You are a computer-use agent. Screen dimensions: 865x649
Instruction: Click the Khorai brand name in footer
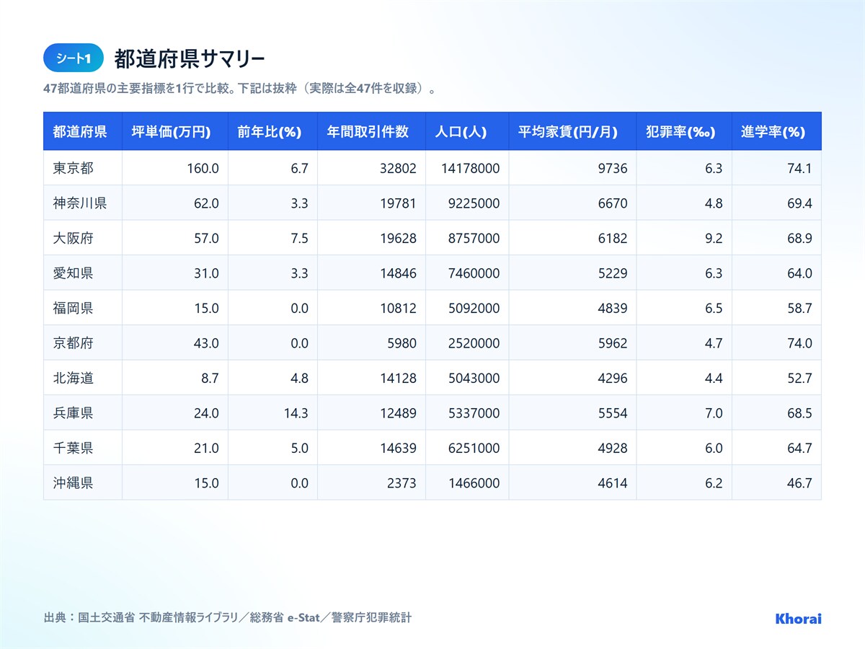tap(798, 619)
